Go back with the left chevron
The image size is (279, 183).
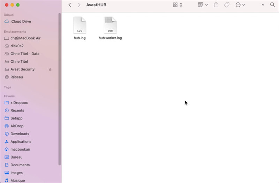click(70, 5)
